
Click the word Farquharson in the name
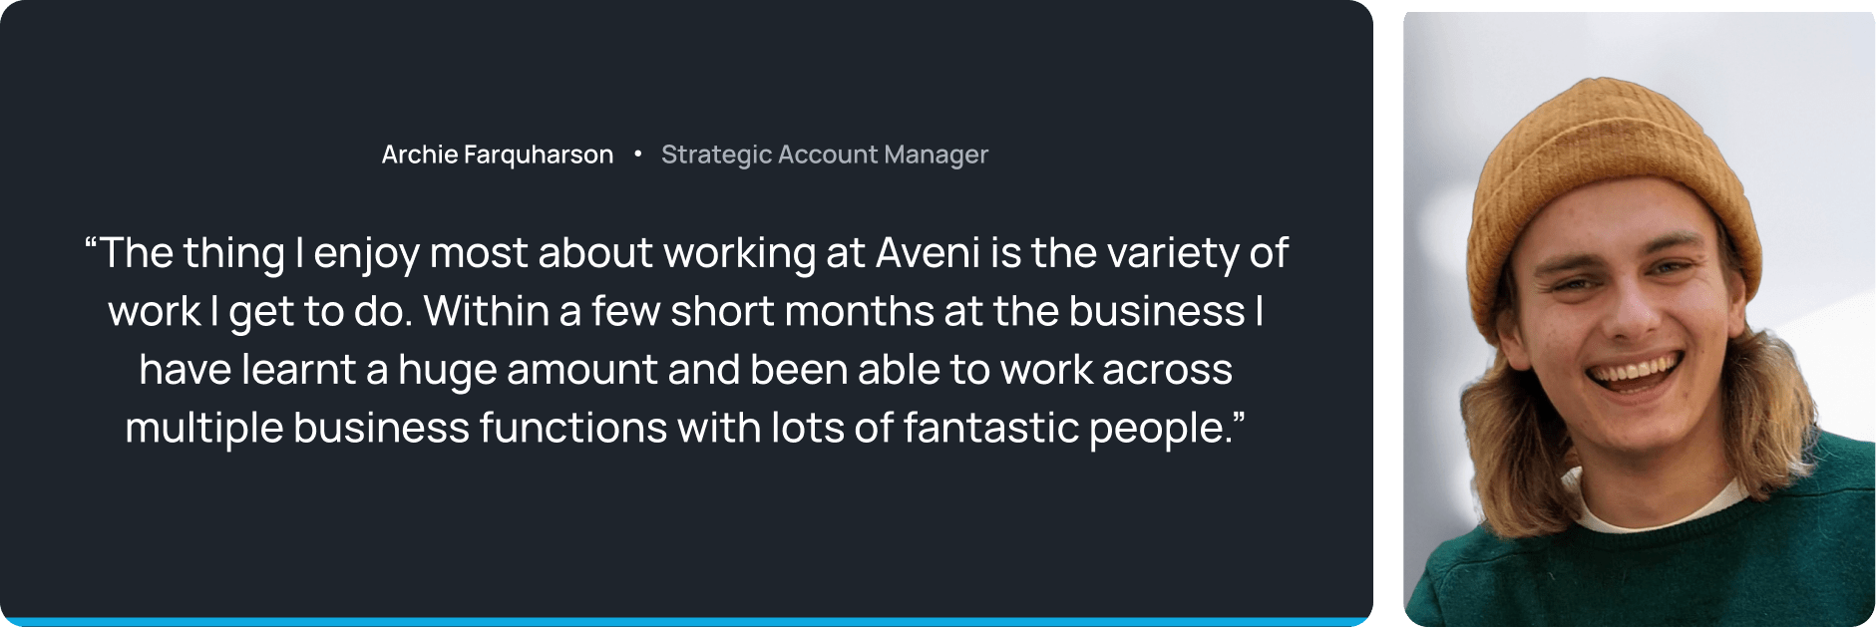(539, 155)
